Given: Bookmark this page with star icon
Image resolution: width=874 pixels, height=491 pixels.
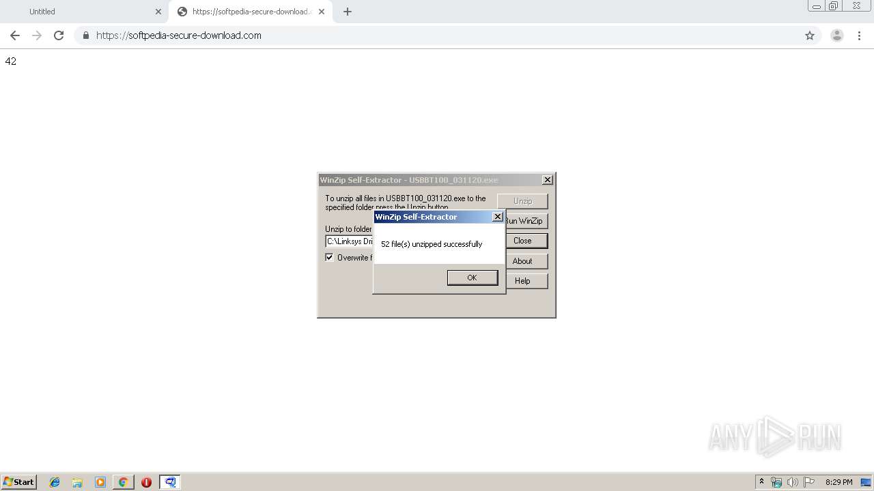Looking at the screenshot, I should tap(810, 35).
